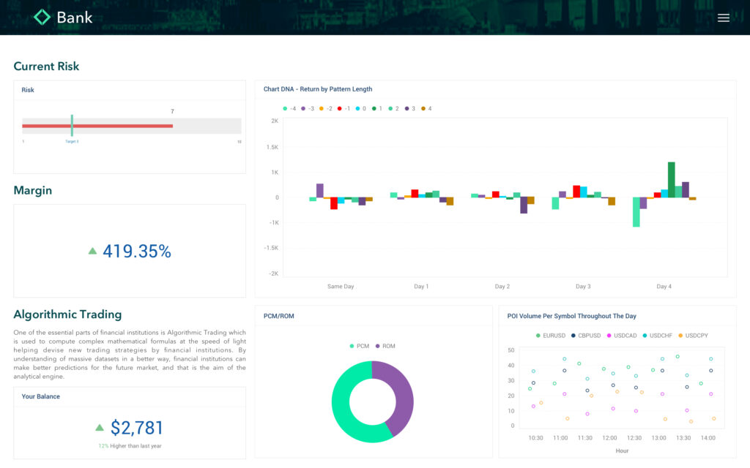The image size is (750, 468).
Task: Click the Chart DNA - Return by Pattern Length title
Action: (x=318, y=89)
